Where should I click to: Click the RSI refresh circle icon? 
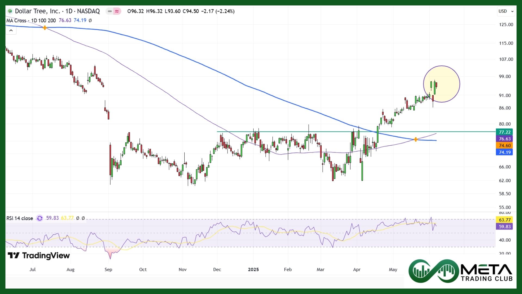(40, 218)
